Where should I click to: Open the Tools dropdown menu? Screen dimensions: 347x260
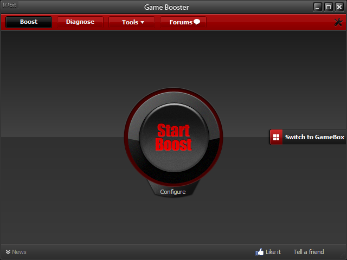pyautogui.click(x=132, y=22)
